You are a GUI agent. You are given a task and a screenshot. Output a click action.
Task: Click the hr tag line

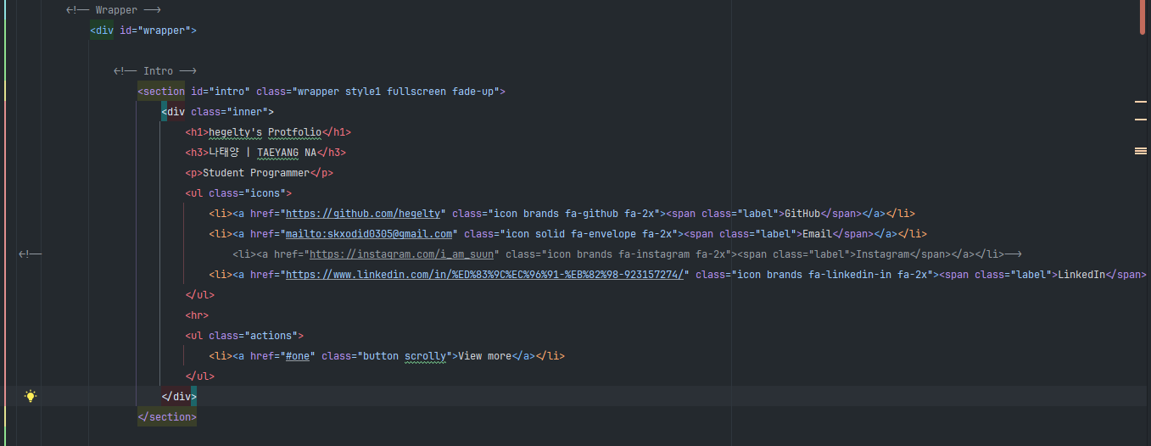(197, 315)
